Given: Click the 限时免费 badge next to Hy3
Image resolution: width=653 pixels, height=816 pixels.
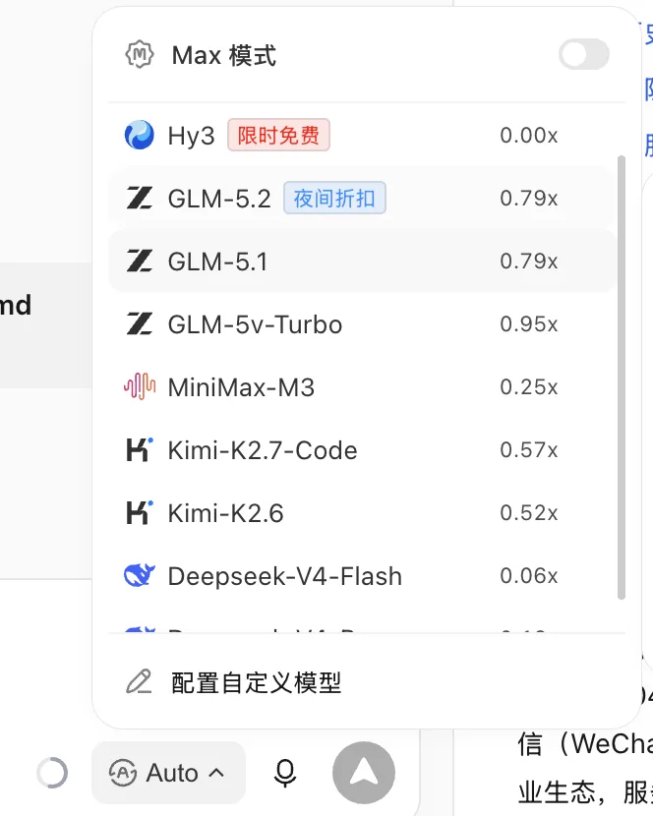Looking at the screenshot, I should (278, 136).
